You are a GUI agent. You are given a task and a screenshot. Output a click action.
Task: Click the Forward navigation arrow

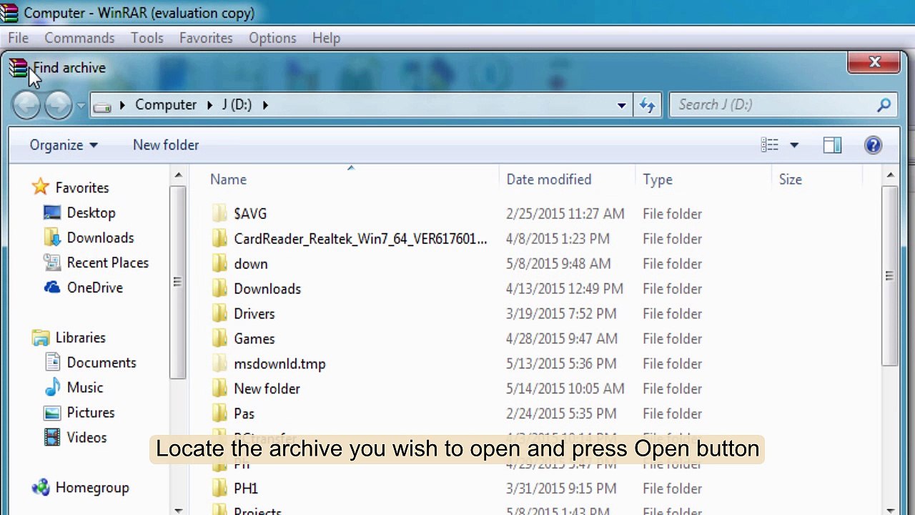(x=59, y=105)
